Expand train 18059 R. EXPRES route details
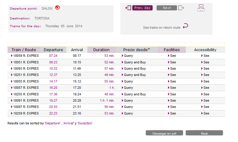 (25, 56)
